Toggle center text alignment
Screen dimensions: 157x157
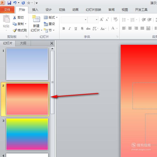(x=130, y=28)
